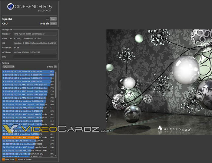
Task: Select rank 20 Core i7-9700K scoring 1451
Action: (x=28, y=134)
